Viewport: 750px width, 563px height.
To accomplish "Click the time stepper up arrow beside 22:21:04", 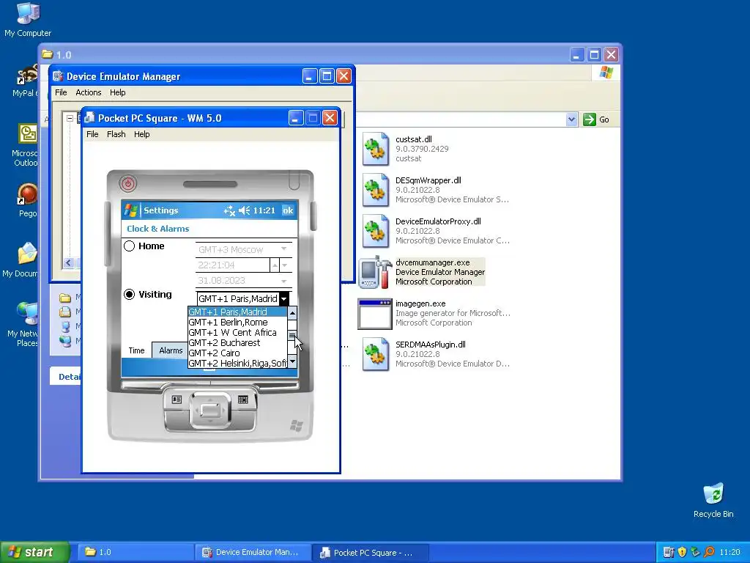I will pos(275,265).
